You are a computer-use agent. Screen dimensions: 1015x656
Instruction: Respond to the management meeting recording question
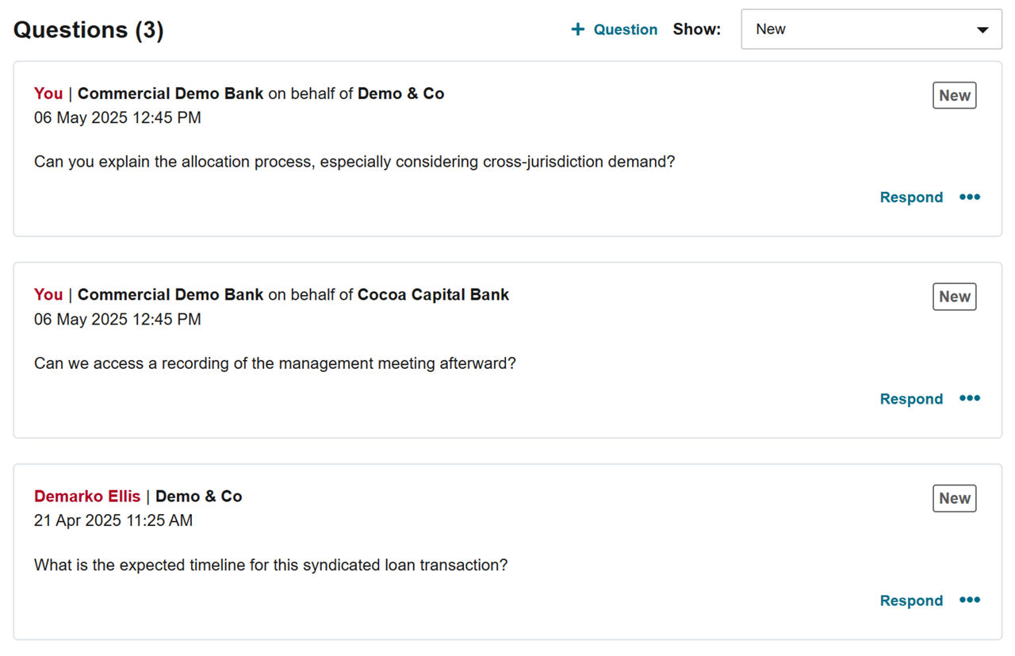pos(911,399)
